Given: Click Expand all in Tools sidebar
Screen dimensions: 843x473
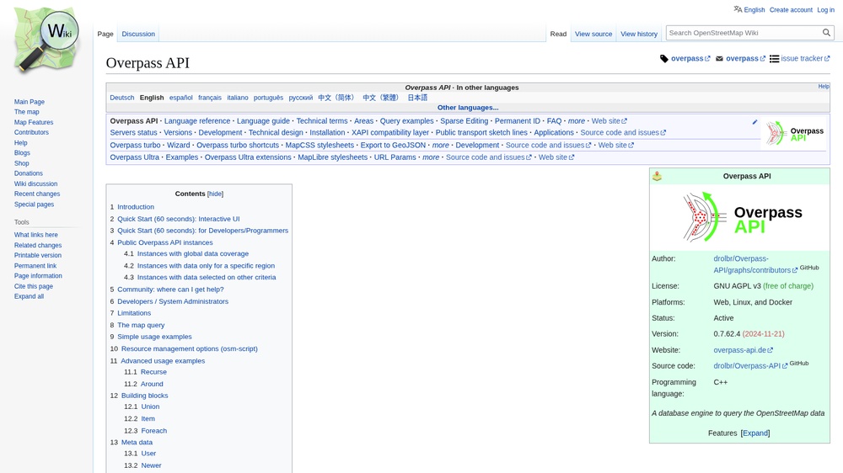Looking at the screenshot, I should 29,296.
